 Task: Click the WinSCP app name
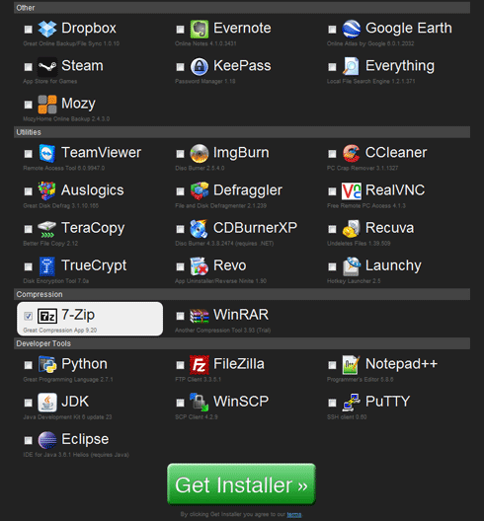(241, 402)
